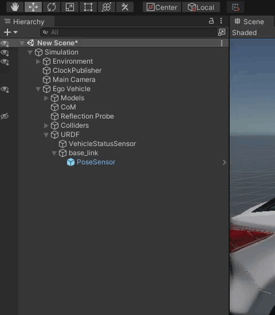This screenshot has width=275, height=315.
Task: Select the Reflection Probe object
Action: (87, 116)
